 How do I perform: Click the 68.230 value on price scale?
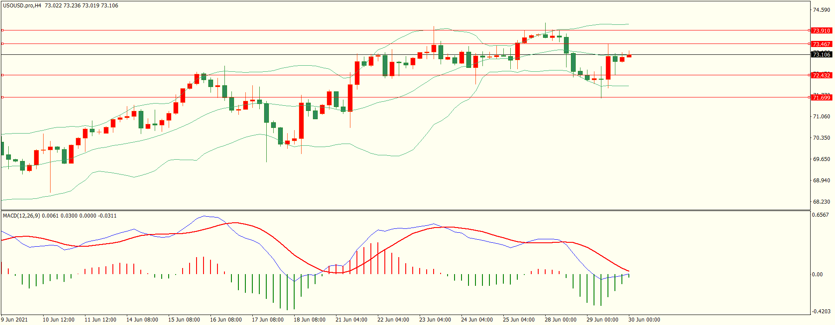tap(821, 202)
